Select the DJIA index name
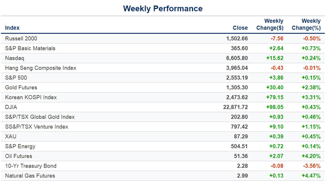This screenshot has height=181, width=325. (x=12, y=107)
